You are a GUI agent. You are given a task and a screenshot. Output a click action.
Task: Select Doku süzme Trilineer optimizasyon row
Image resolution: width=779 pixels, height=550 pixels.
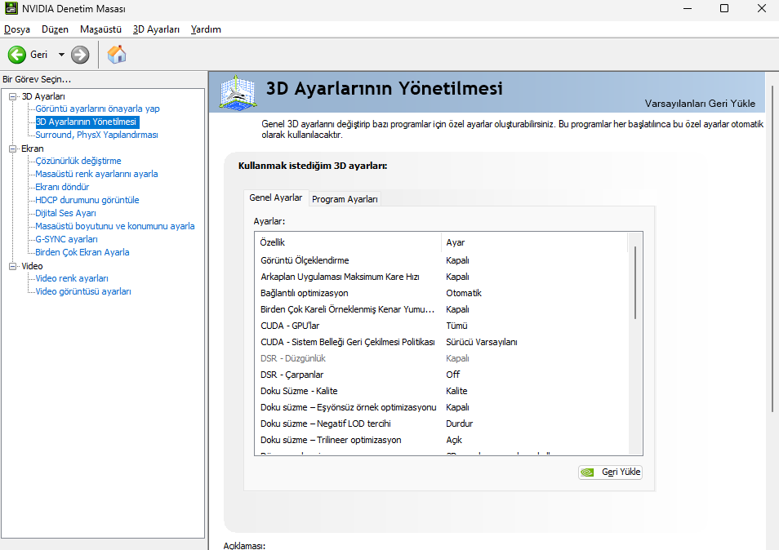point(441,441)
